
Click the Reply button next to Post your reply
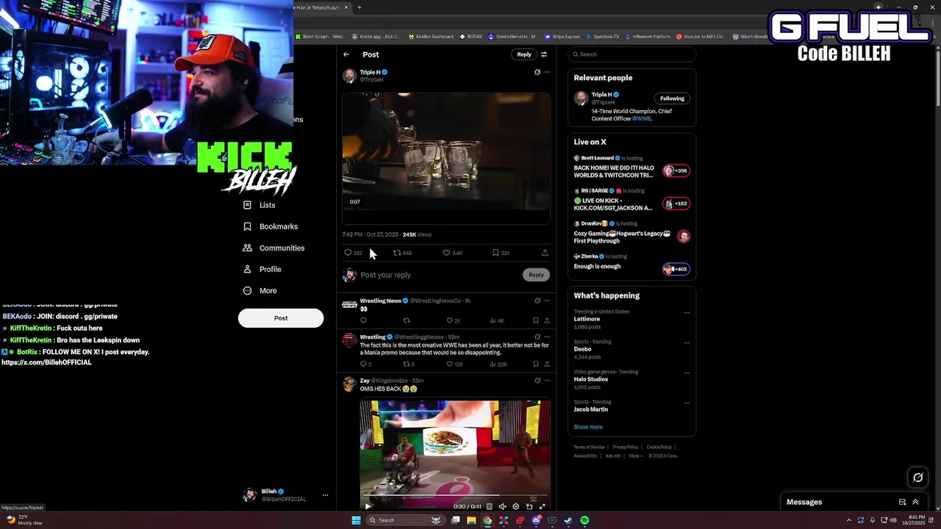(x=536, y=275)
